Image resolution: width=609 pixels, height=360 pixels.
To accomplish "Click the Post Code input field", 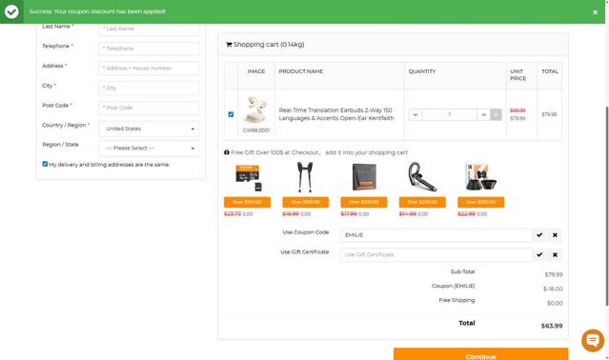I will pyautogui.click(x=149, y=108).
